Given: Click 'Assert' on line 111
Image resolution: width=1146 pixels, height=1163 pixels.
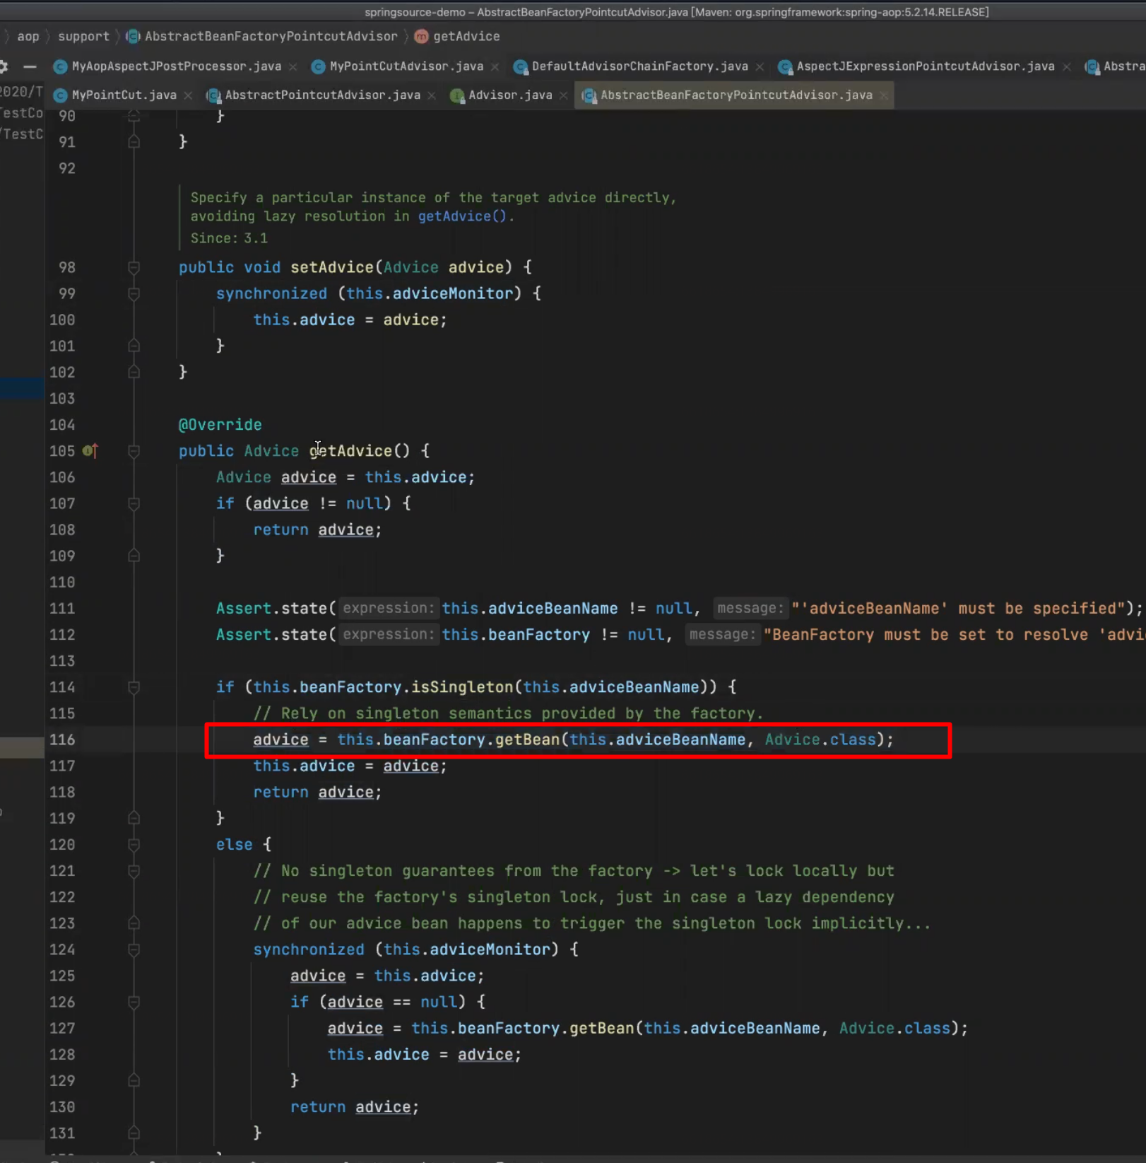Looking at the screenshot, I should (x=244, y=608).
